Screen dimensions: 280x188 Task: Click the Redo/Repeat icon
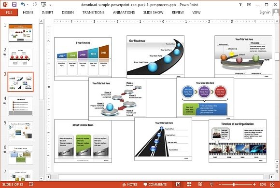[x=35, y=4]
